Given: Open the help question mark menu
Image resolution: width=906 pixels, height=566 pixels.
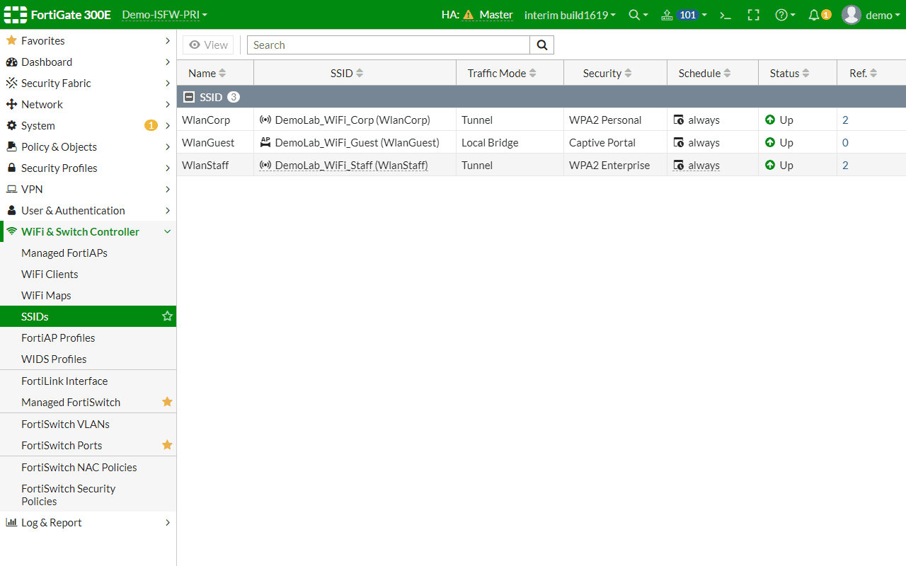Looking at the screenshot, I should click(785, 15).
